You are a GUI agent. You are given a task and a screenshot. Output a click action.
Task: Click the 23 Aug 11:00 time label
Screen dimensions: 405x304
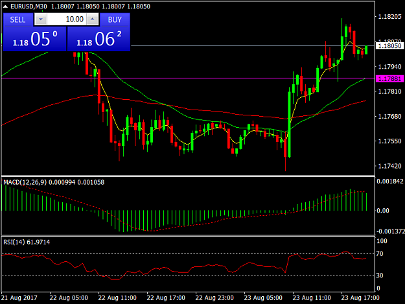(x=312, y=298)
